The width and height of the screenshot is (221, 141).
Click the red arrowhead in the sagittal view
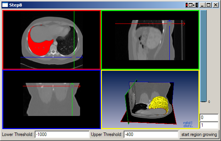[x=184, y=23]
